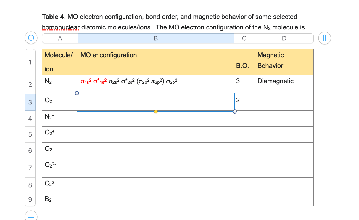The image size is (359, 220).
Task: Select the entire table via the circle handle
Action: 30,38
